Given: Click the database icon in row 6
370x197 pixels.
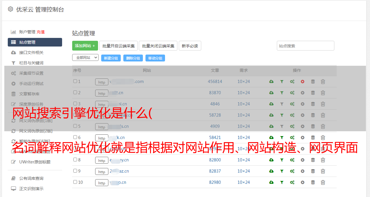Looking at the screenshot, I should coord(313,138).
